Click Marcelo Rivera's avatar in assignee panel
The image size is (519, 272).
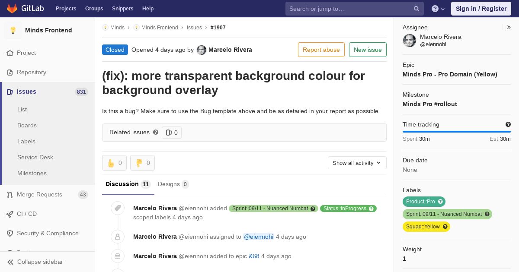coord(410,41)
